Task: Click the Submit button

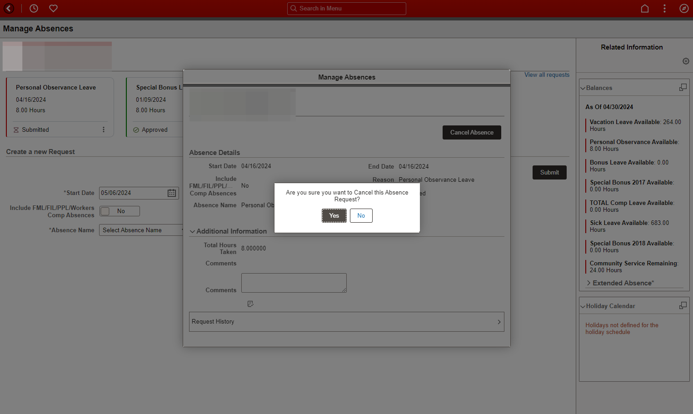Action: [549, 173]
